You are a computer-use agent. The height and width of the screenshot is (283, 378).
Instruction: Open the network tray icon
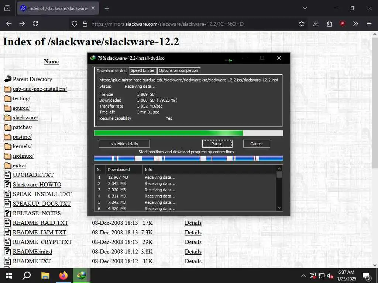pos(322,276)
